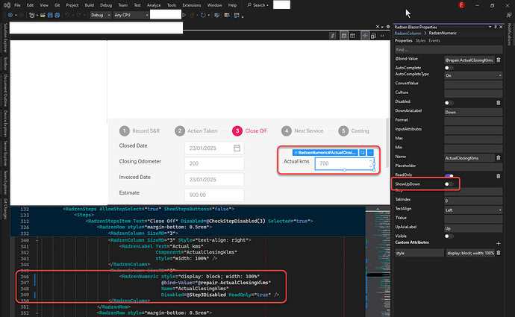Click the Actual kms numeric input

click(344, 163)
